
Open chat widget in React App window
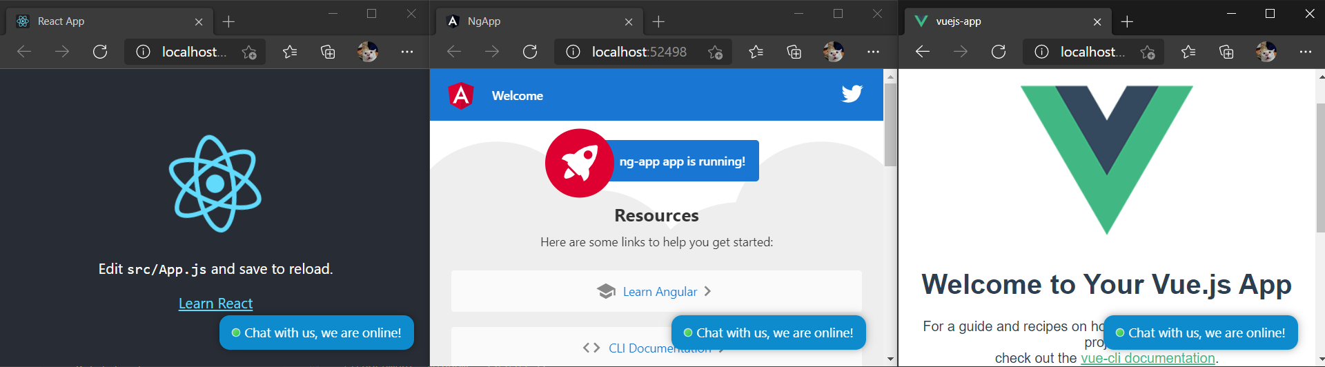pyautogui.click(x=317, y=333)
